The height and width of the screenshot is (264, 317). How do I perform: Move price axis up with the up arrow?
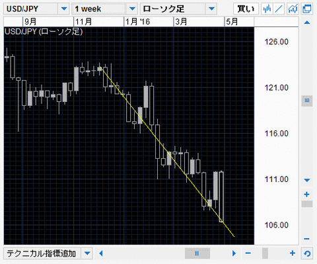coord(307,22)
